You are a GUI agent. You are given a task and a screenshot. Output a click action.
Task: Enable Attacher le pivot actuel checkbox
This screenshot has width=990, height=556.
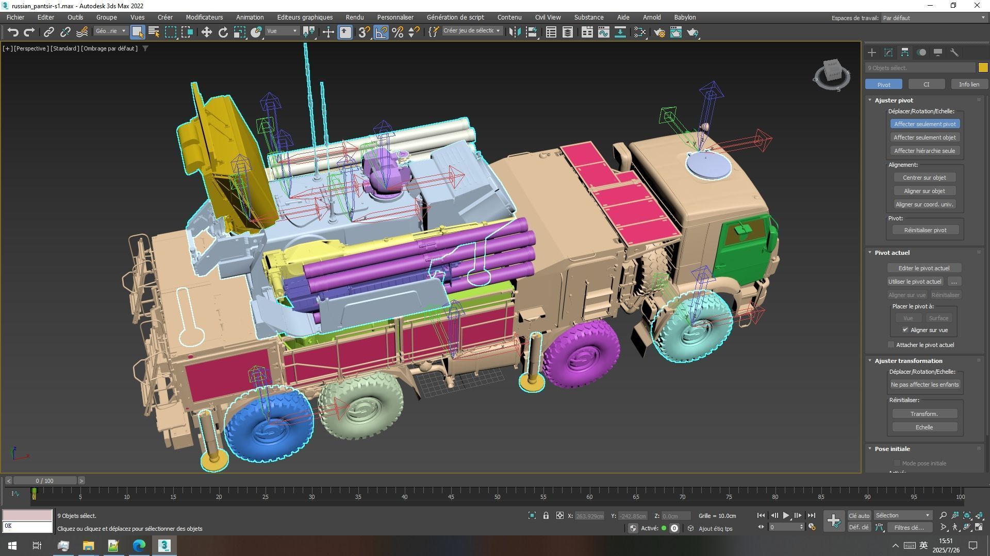pos(891,345)
